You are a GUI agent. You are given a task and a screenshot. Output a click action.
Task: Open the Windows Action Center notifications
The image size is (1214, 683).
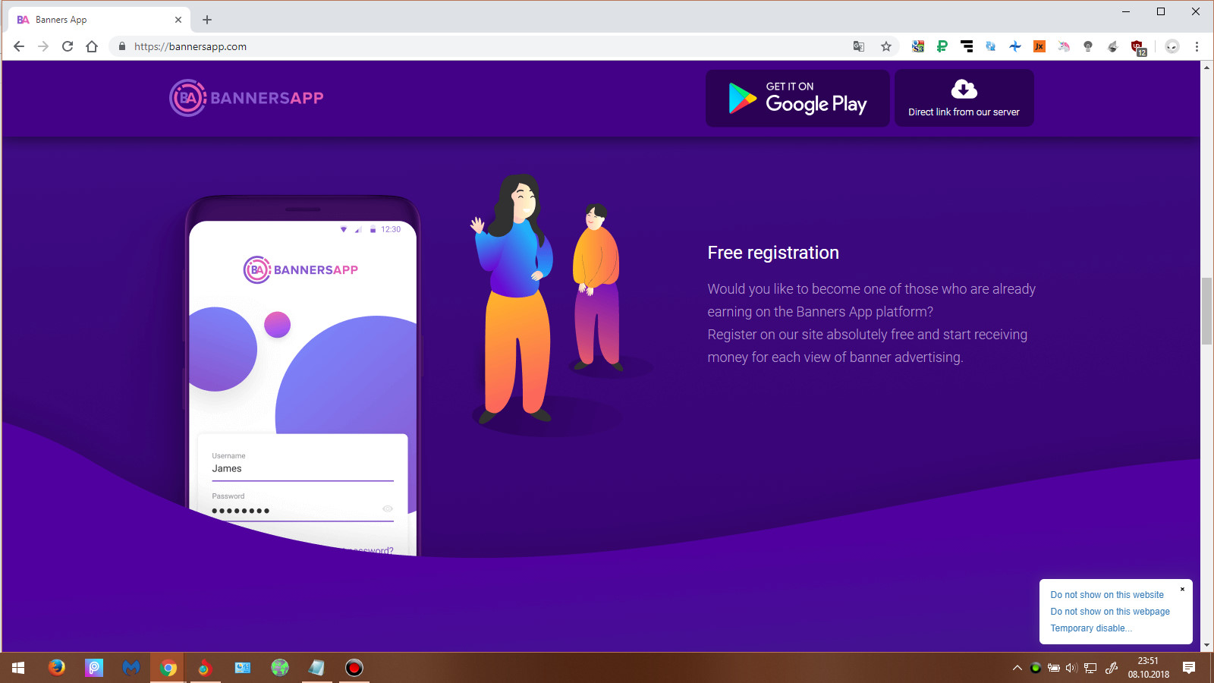tap(1189, 668)
